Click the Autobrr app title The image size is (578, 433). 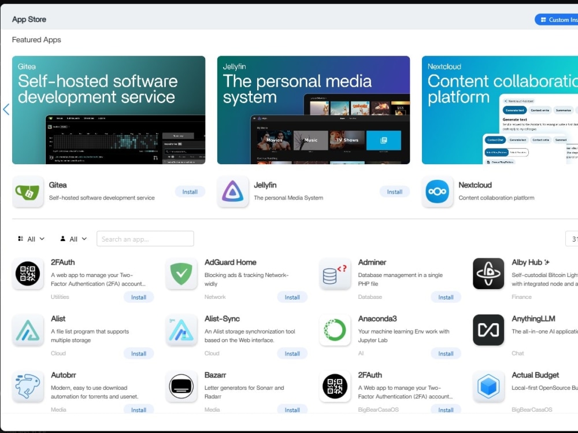pos(64,375)
